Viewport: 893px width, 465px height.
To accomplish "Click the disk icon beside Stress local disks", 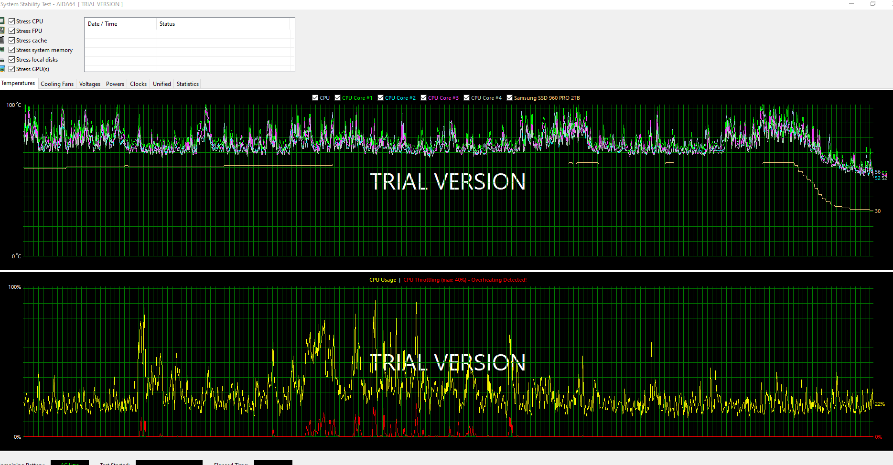I will (x=2, y=60).
